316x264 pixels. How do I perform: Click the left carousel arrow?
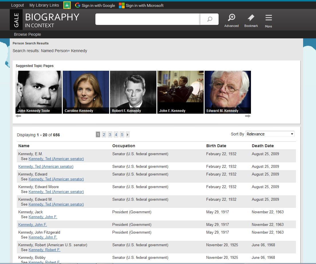coord(18,116)
